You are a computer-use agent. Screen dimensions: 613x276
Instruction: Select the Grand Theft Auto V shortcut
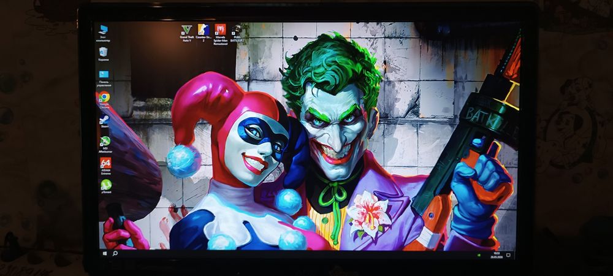187,33
